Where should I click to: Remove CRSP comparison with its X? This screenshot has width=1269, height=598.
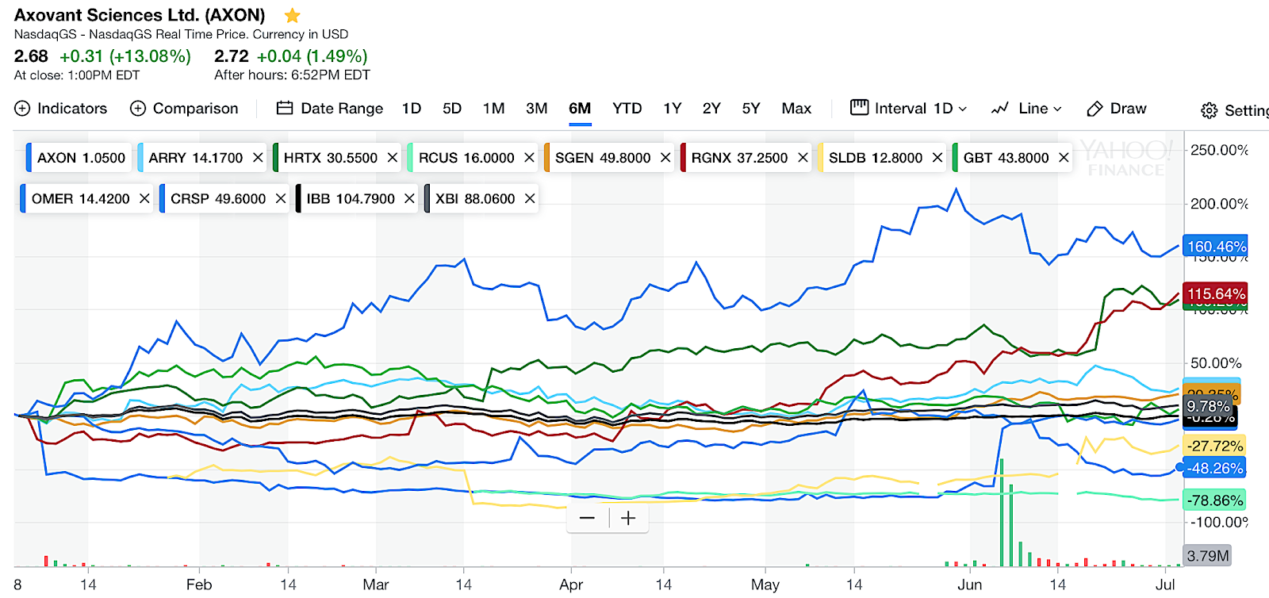click(281, 198)
